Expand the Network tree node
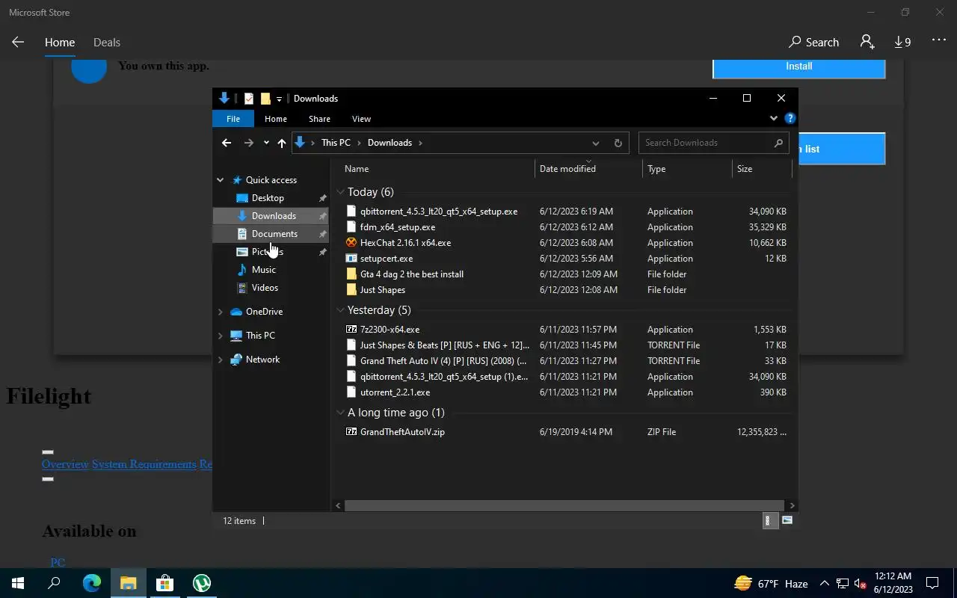 pos(220,360)
